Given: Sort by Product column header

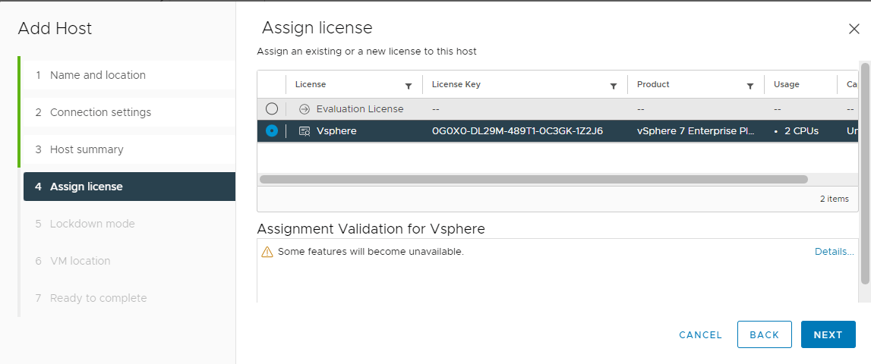Looking at the screenshot, I should (653, 84).
